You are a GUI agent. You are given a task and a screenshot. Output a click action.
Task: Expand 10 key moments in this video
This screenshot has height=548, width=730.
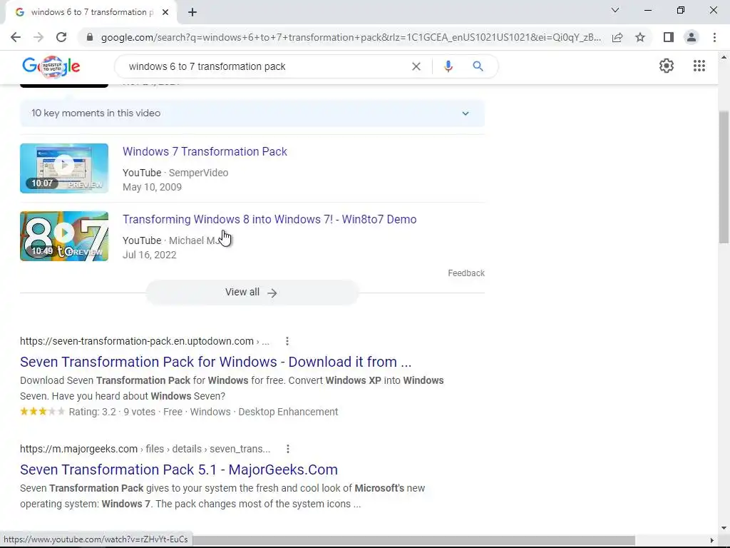[x=252, y=113]
